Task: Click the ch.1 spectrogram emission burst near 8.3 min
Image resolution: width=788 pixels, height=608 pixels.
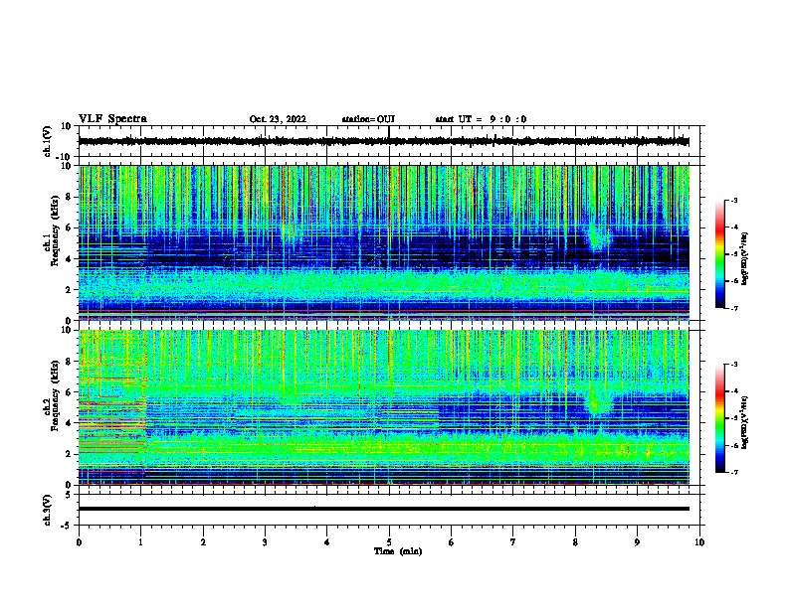Action: click(597, 238)
